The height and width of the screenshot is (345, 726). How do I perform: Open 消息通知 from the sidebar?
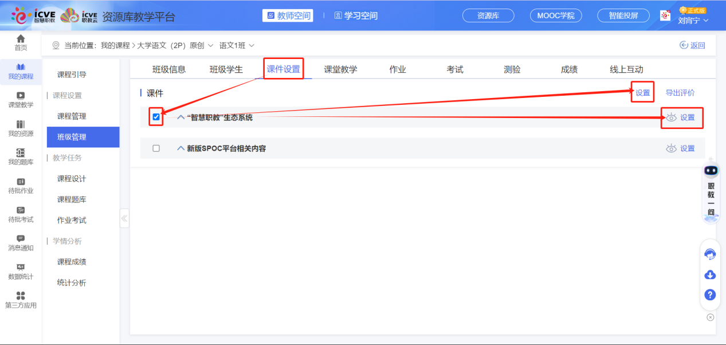point(21,243)
